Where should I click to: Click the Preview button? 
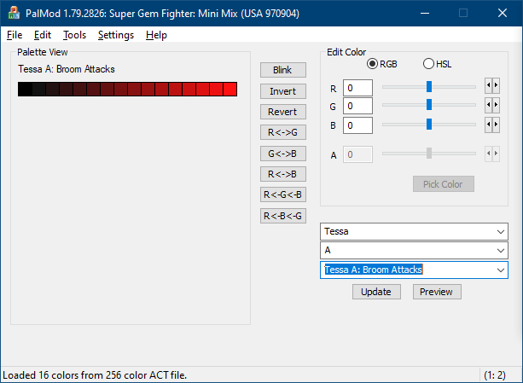pyautogui.click(x=437, y=292)
